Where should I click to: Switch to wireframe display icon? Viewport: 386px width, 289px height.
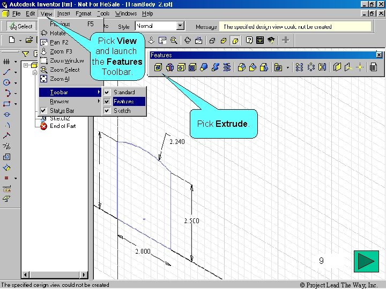tap(212, 40)
